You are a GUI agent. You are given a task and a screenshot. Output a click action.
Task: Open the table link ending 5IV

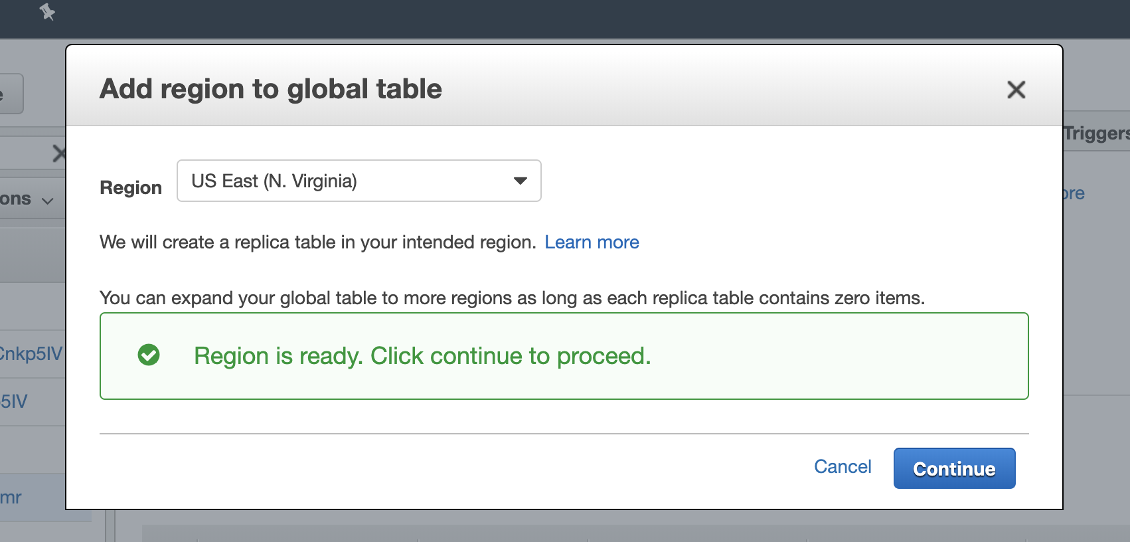14,401
